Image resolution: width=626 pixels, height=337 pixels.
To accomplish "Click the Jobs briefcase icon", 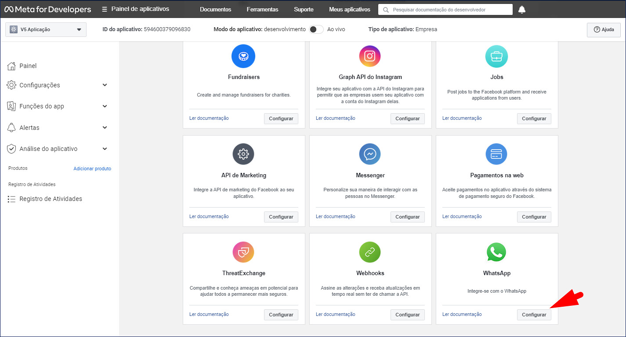I will click(x=496, y=56).
